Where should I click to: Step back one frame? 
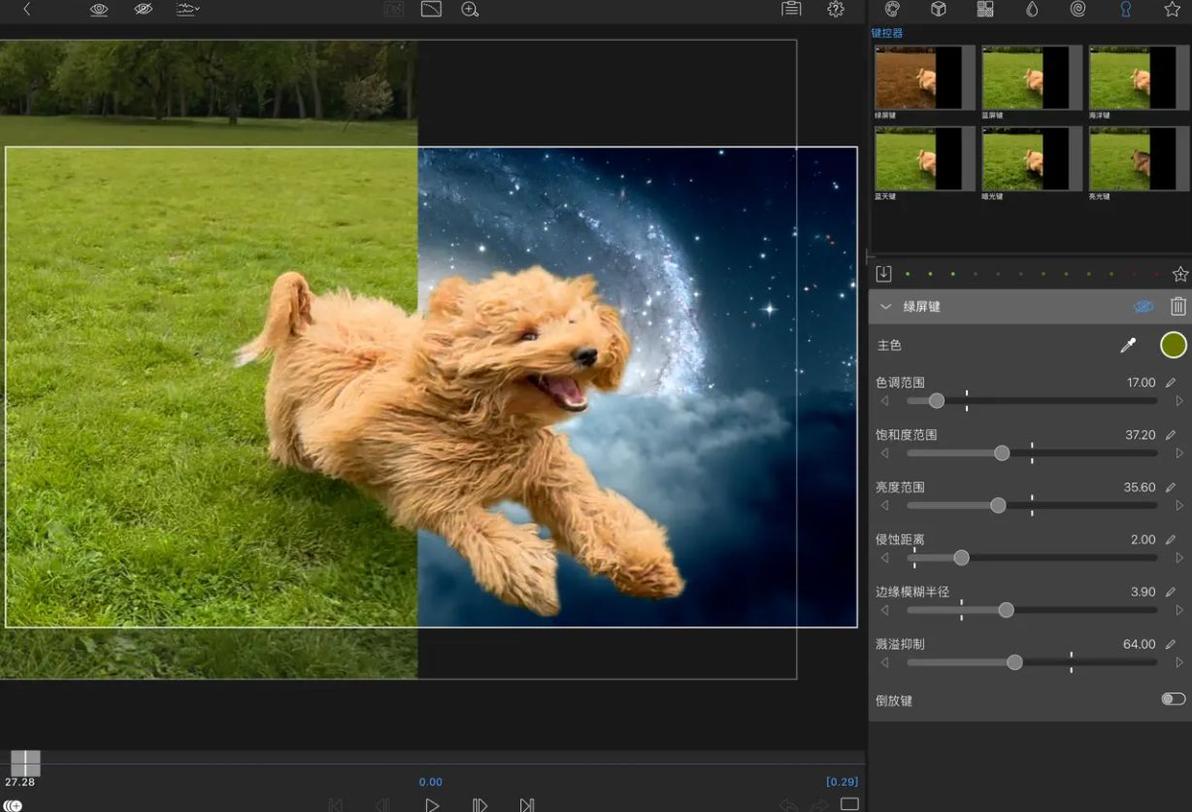[383, 805]
